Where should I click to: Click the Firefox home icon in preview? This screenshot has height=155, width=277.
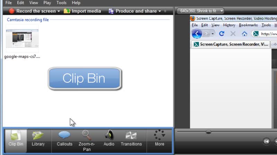244,34
